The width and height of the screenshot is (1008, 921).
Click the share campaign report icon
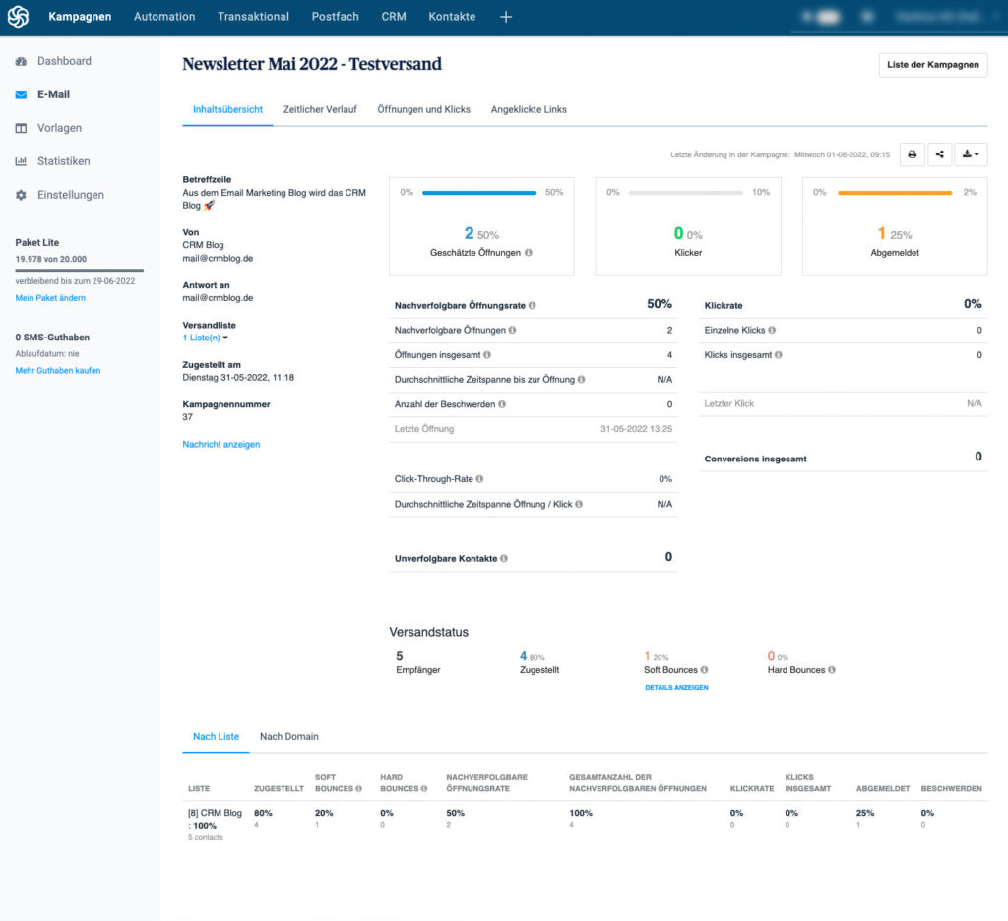click(x=941, y=154)
